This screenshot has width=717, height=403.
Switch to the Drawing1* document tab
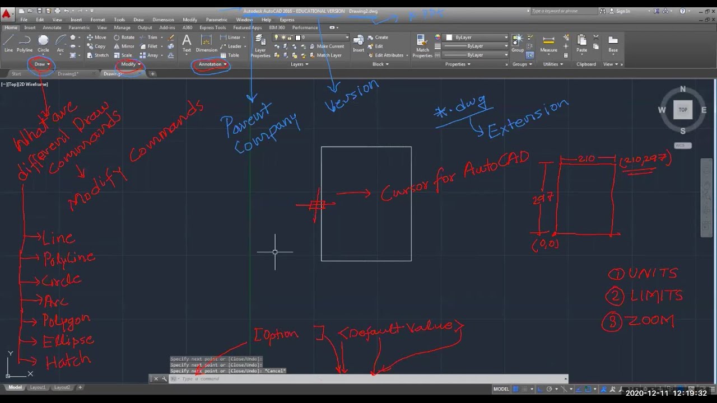(68, 74)
